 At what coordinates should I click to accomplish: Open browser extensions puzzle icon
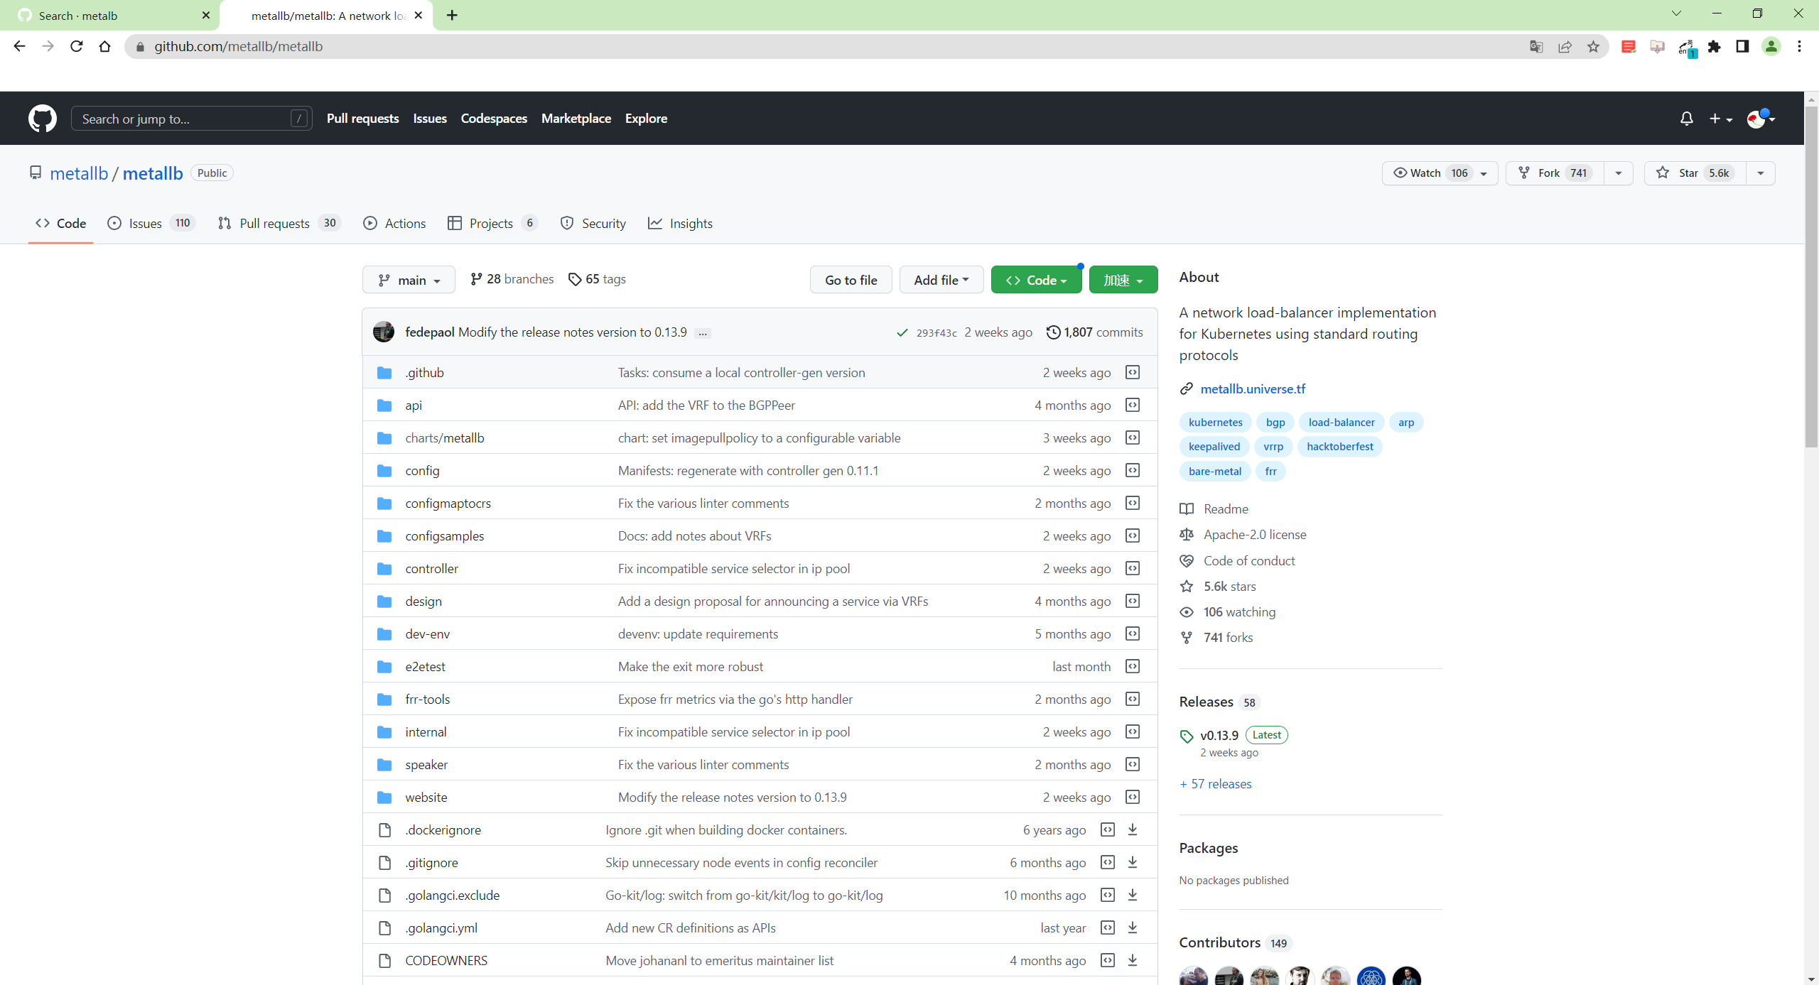click(1715, 47)
